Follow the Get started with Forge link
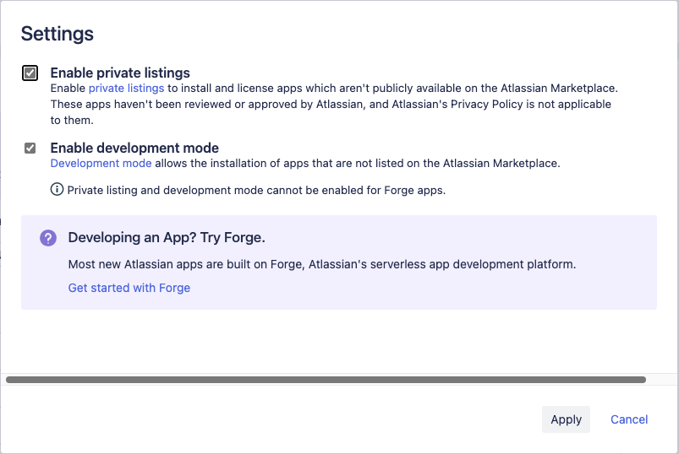 (x=129, y=288)
